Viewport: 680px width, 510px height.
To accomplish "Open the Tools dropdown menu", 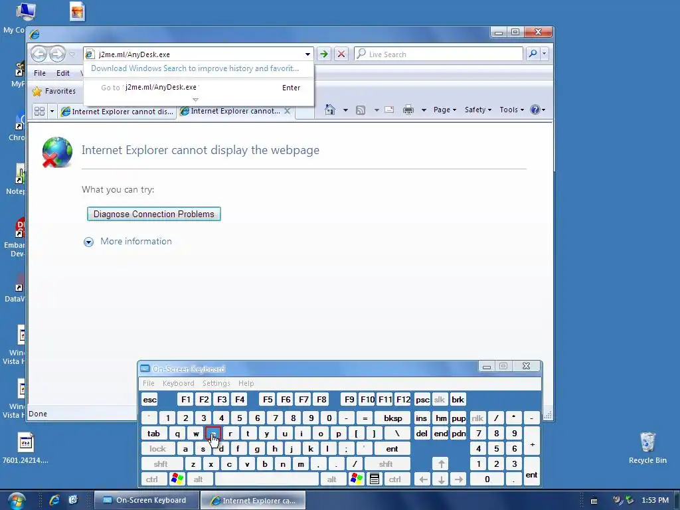I will 512,110.
